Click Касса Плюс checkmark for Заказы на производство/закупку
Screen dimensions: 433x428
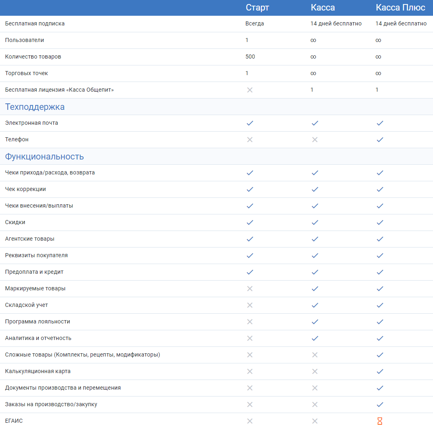point(380,405)
